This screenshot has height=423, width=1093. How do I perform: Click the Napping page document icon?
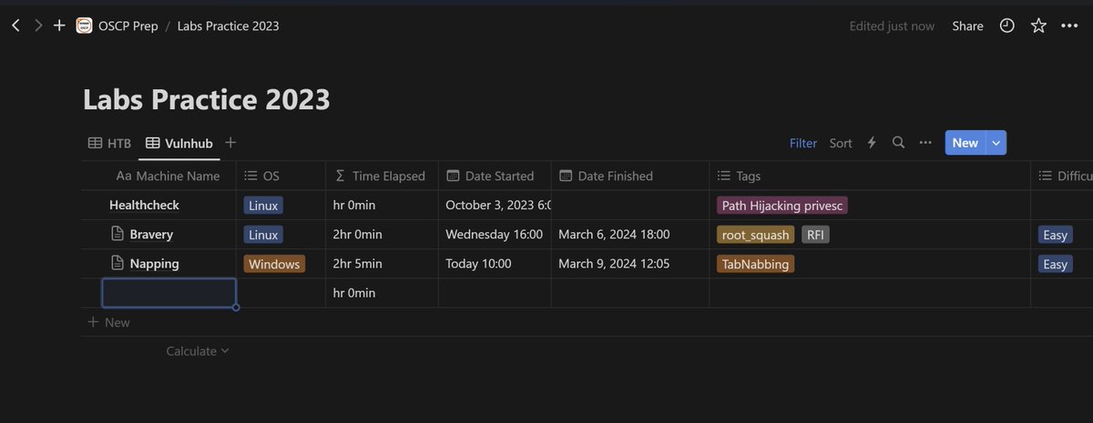pyautogui.click(x=117, y=264)
